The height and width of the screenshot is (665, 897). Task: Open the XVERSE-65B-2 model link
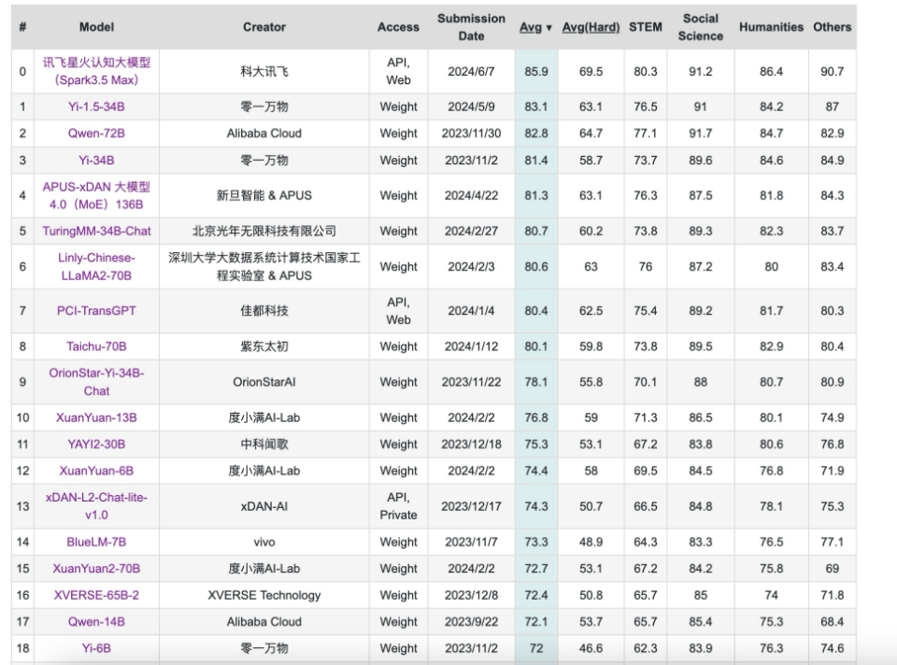(x=94, y=595)
